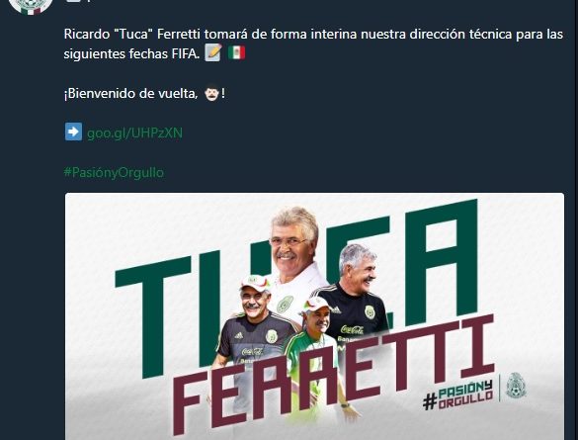
Task: Click the memo pencil emoji after FIFA
Action: click(213, 53)
